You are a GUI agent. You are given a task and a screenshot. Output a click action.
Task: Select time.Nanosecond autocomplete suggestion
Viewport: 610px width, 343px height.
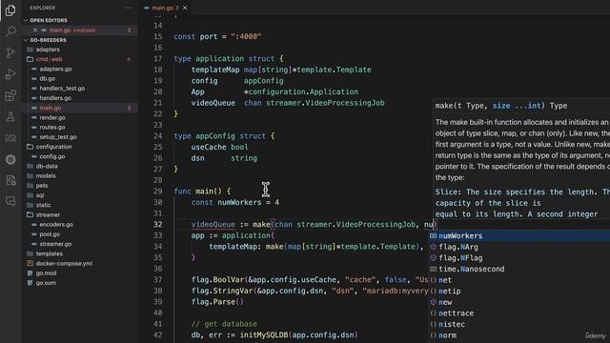(x=519, y=269)
